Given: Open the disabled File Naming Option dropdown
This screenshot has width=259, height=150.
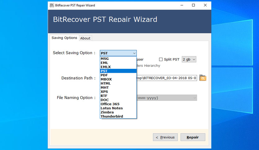Looking at the screenshot, I should click(167, 98).
